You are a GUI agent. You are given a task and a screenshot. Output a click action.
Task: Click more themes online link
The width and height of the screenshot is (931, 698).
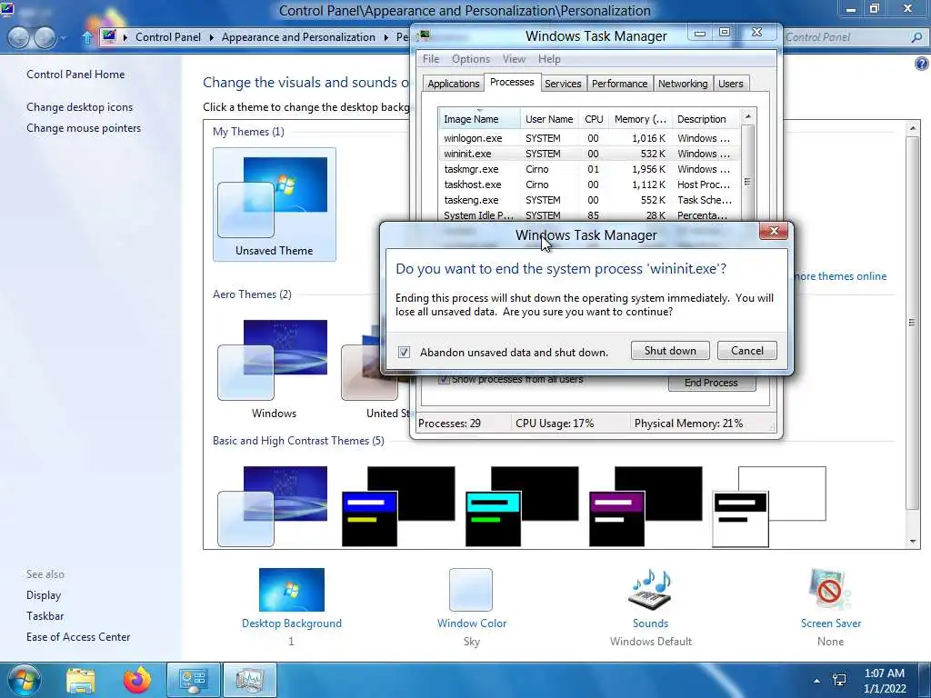(x=840, y=276)
